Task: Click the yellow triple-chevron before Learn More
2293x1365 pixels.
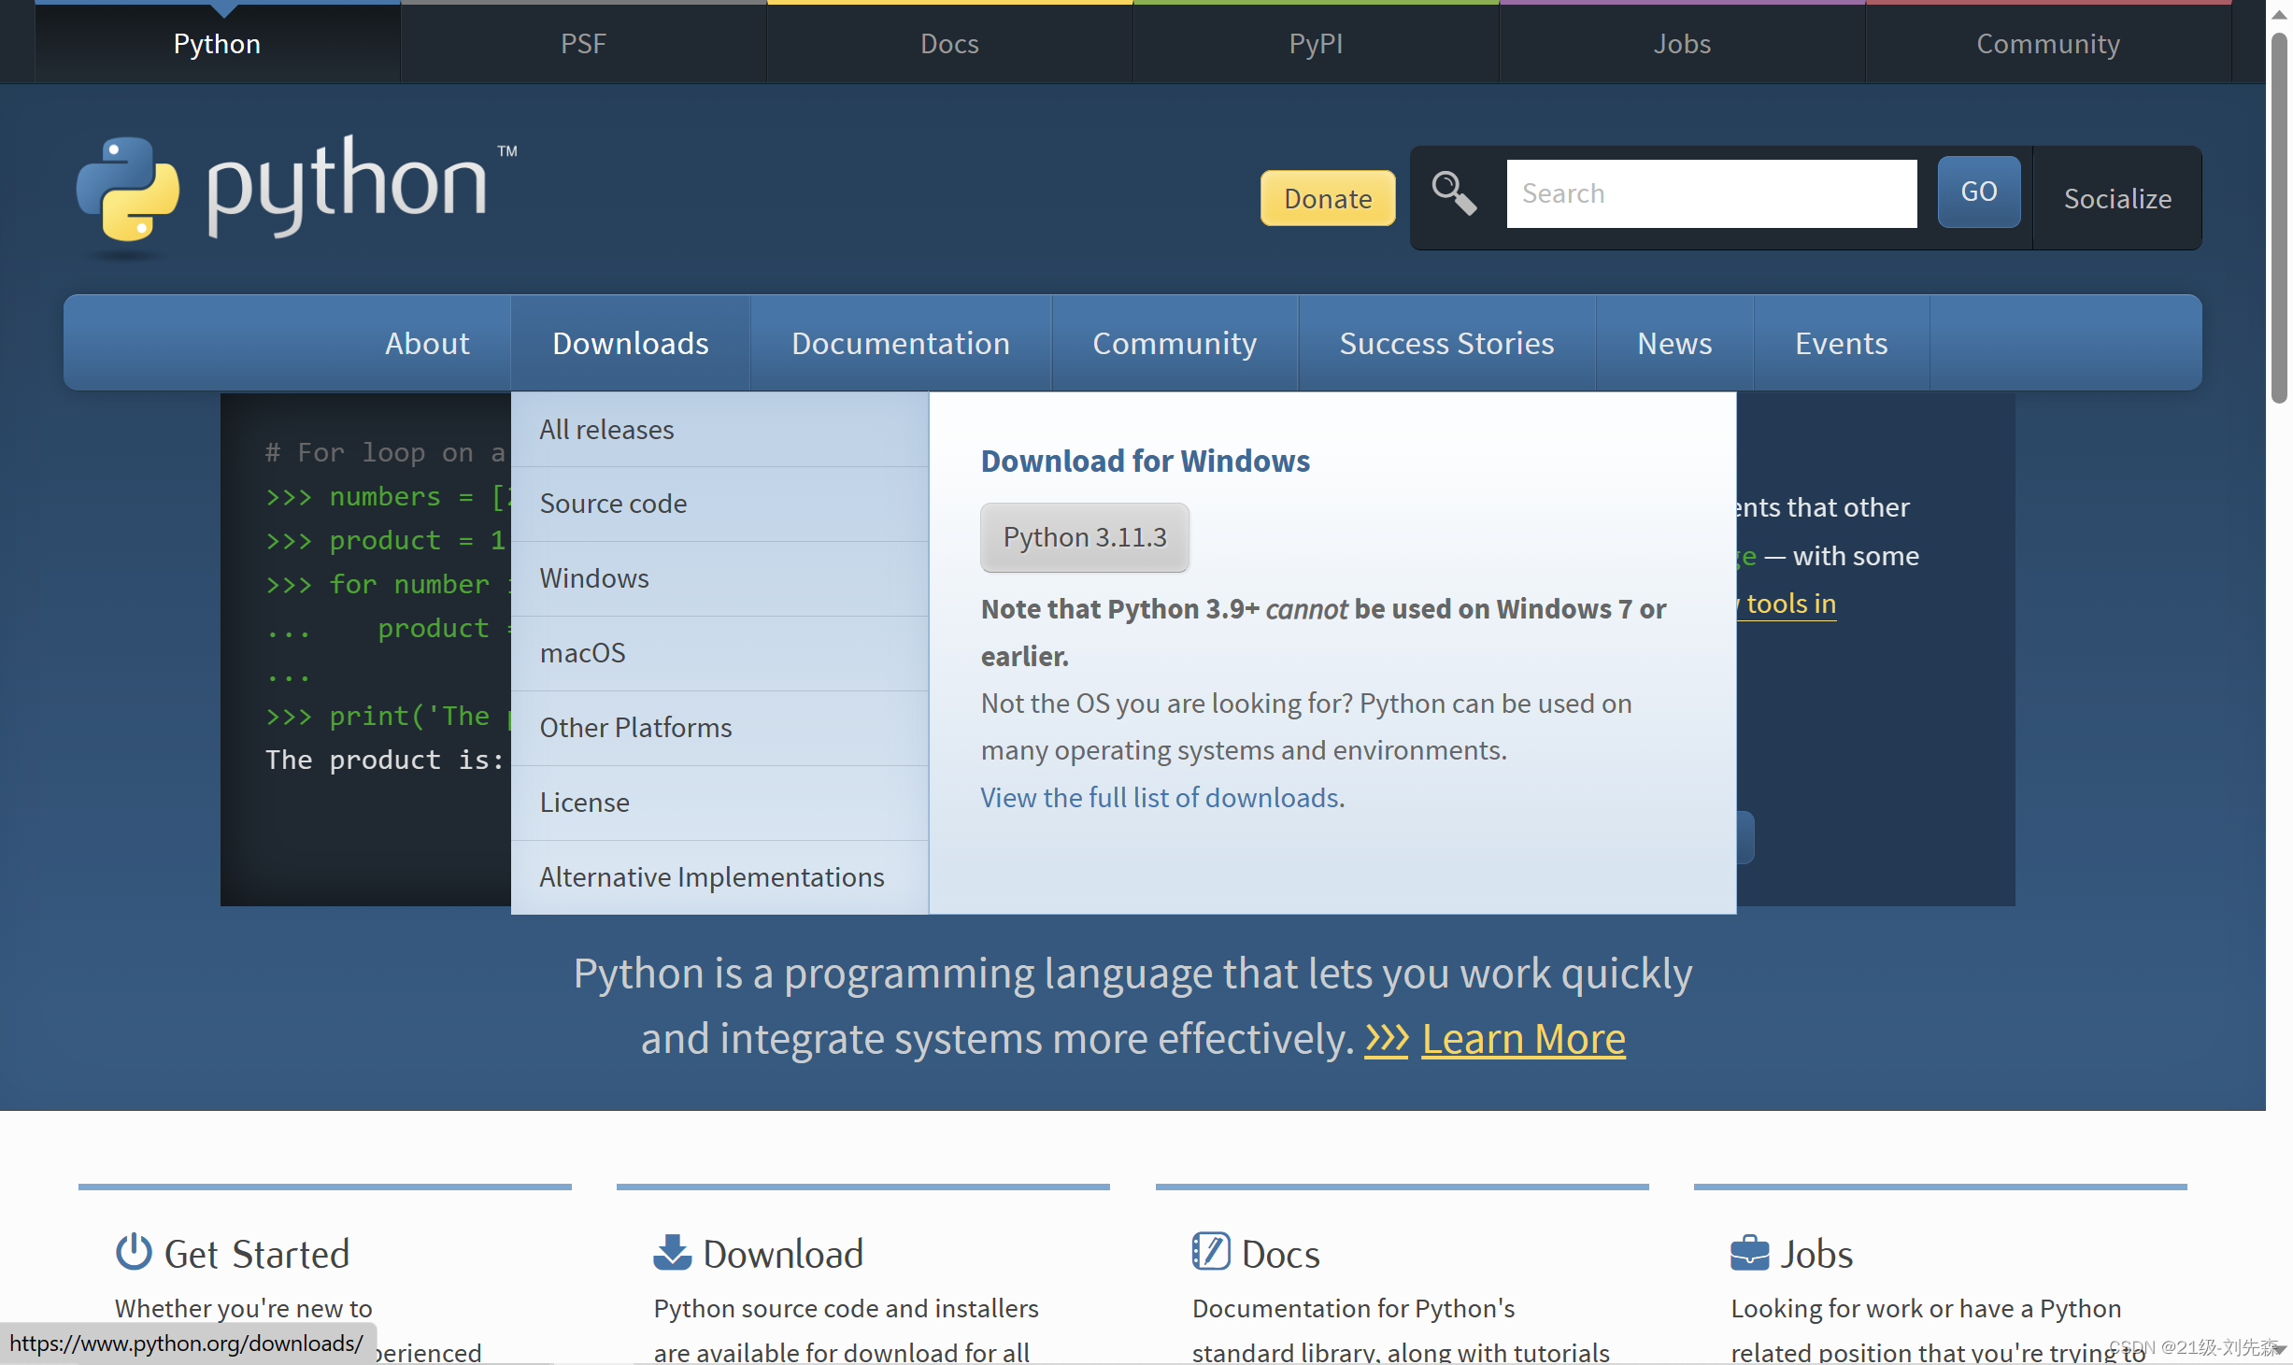Action: tap(1387, 1039)
